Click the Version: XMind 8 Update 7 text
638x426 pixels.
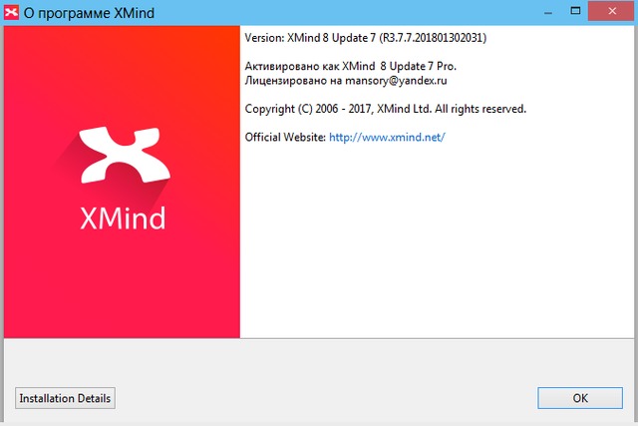coord(307,38)
